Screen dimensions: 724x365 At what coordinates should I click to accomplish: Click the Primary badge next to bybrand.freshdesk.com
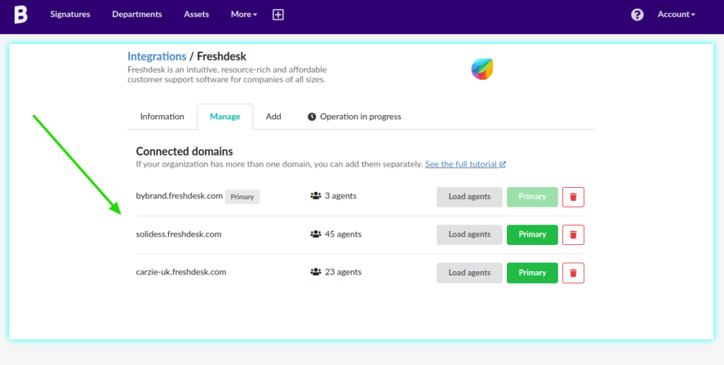click(243, 197)
